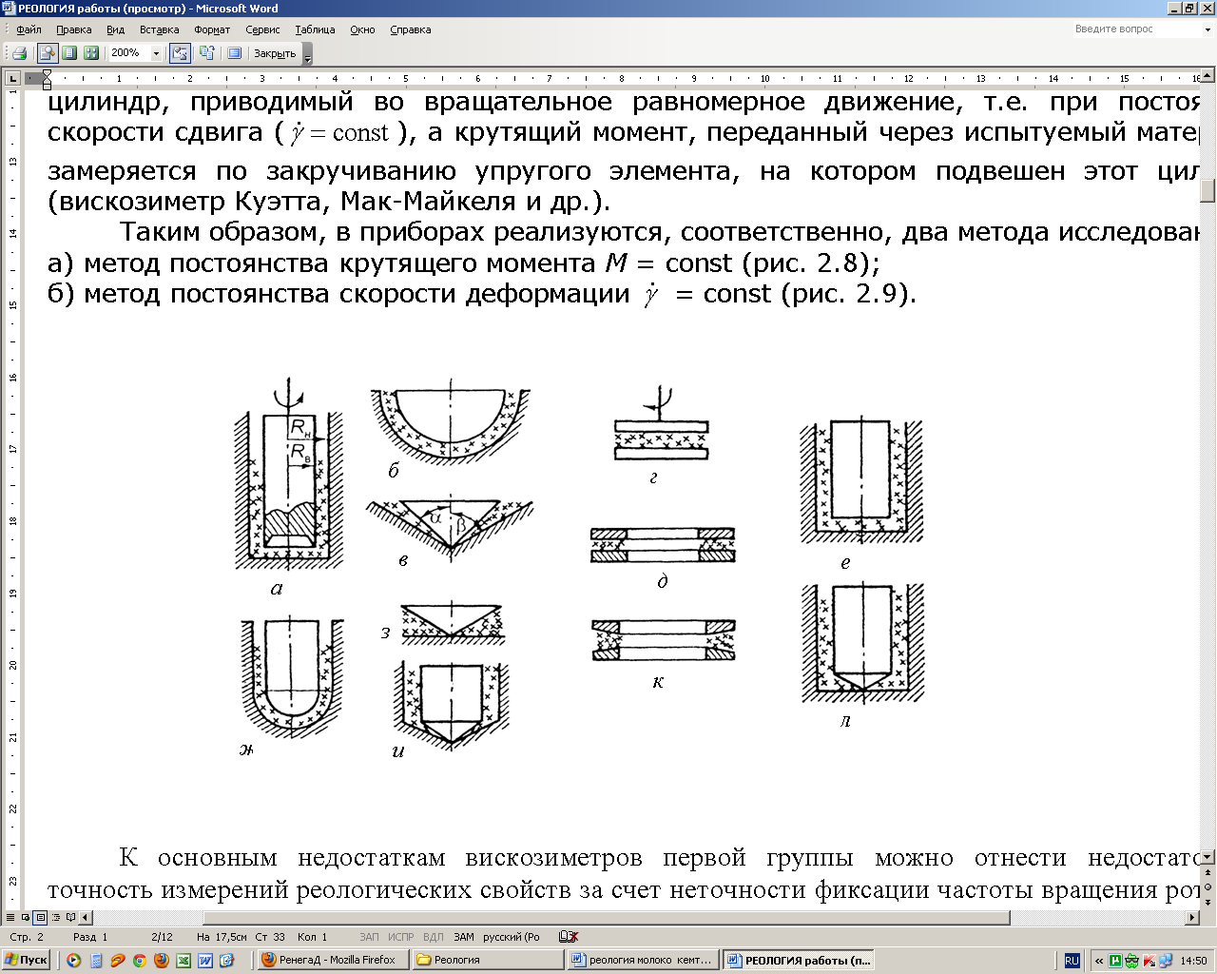Open the Multiple Pages layout icon

tap(91, 53)
